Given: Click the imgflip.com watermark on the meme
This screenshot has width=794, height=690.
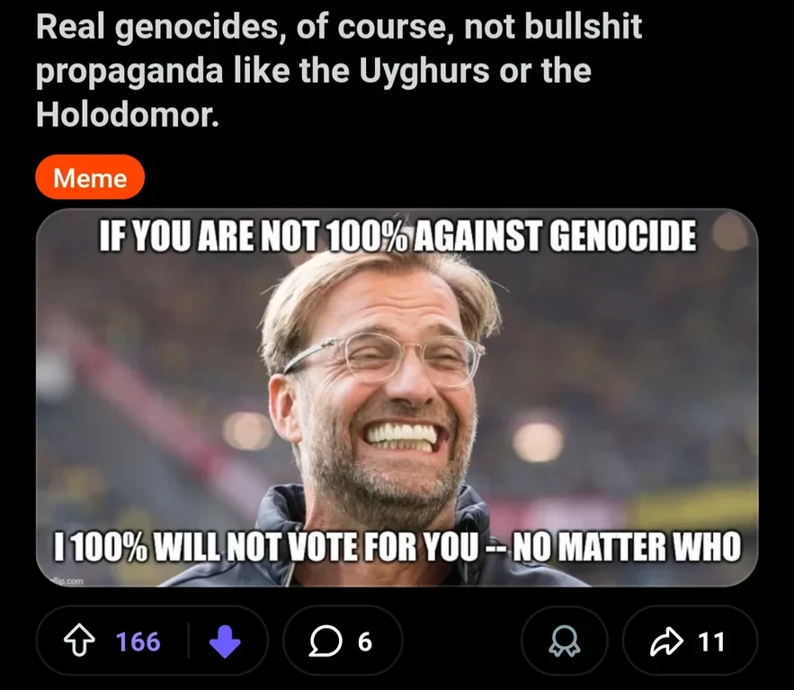Looking at the screenshot, I should pos(67,581).
